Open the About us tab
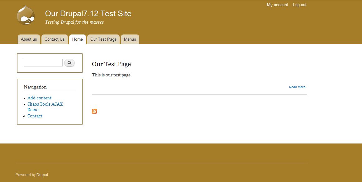The width and height of the screenshot is (362, 182). click(x=29, y=39)
